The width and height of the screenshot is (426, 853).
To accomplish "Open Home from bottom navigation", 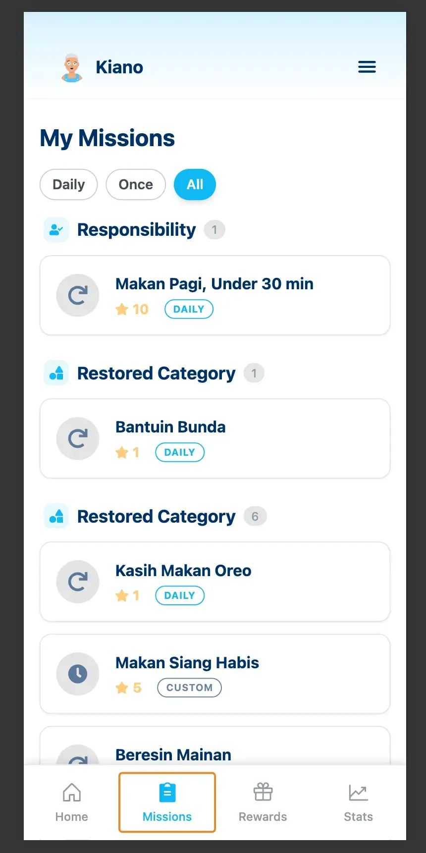I will (72, 802).
